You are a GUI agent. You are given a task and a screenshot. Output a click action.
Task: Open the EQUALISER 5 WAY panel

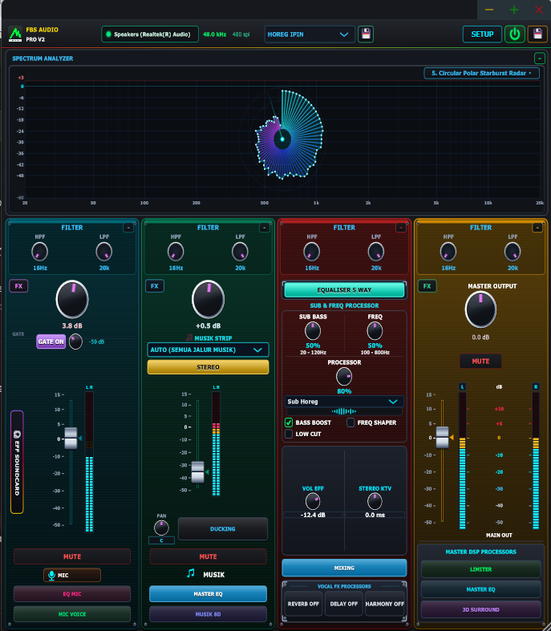click(x=344, y=289)
